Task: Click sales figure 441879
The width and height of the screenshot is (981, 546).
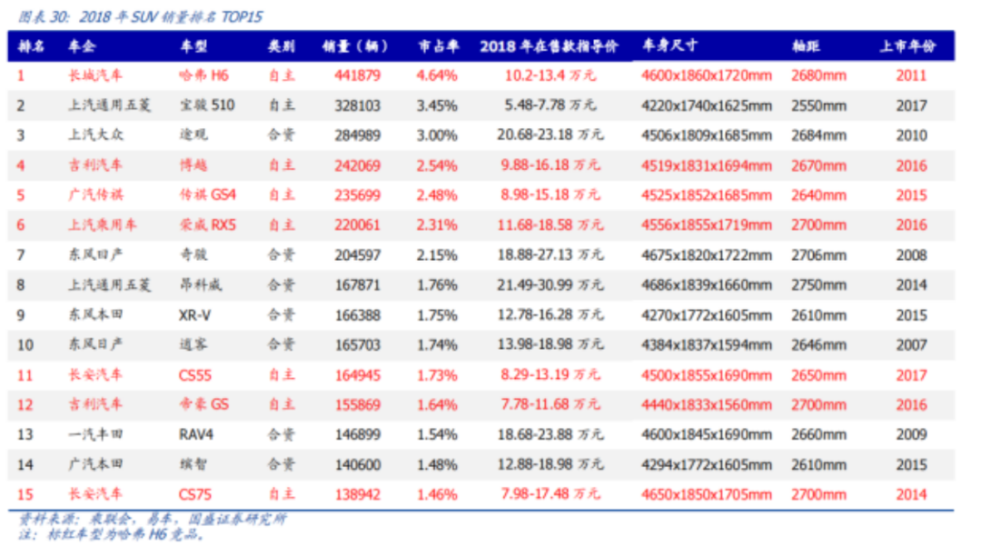Action: [357, 75]
